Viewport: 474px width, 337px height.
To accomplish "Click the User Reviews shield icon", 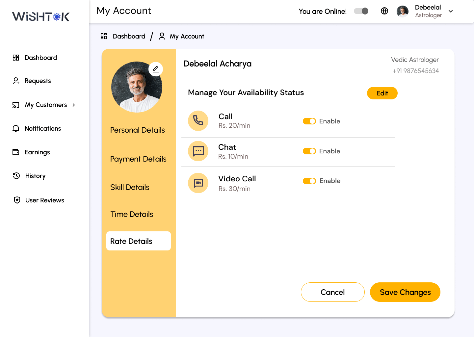I will [17, 200].
